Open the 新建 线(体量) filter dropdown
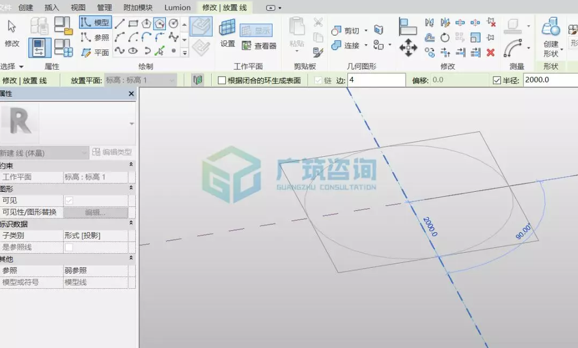Image resolution: width=578 pixels, height=348 pixels. (x=44, y=152)
